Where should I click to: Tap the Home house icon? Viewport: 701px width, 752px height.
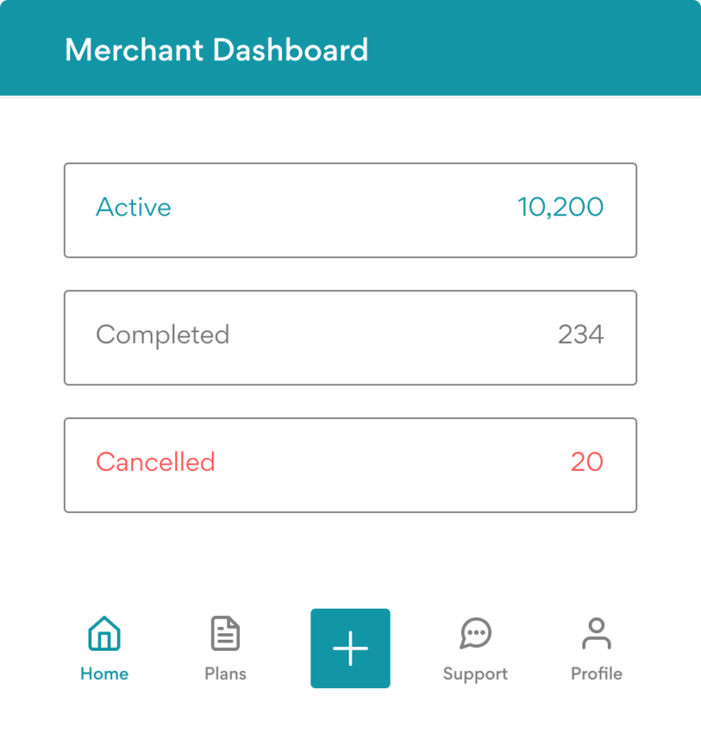click(104, 633)
